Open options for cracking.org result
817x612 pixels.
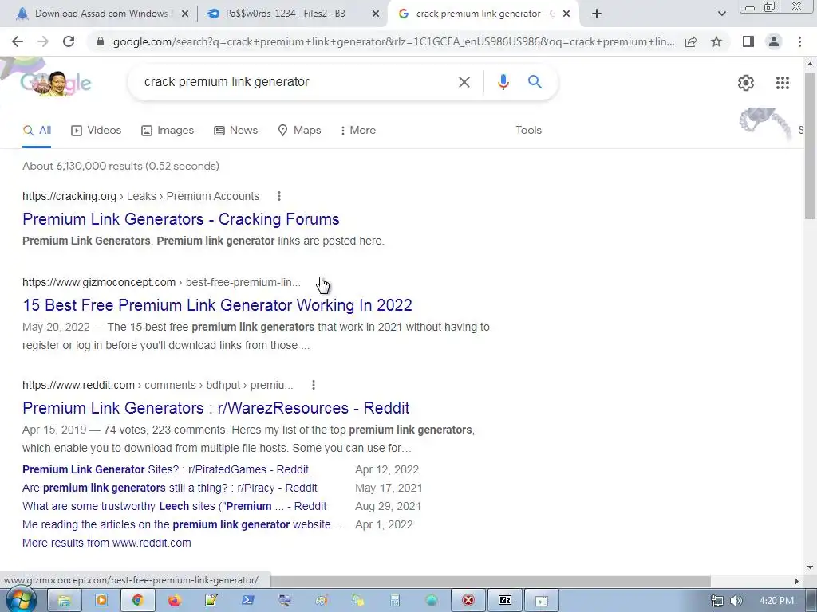279,196
